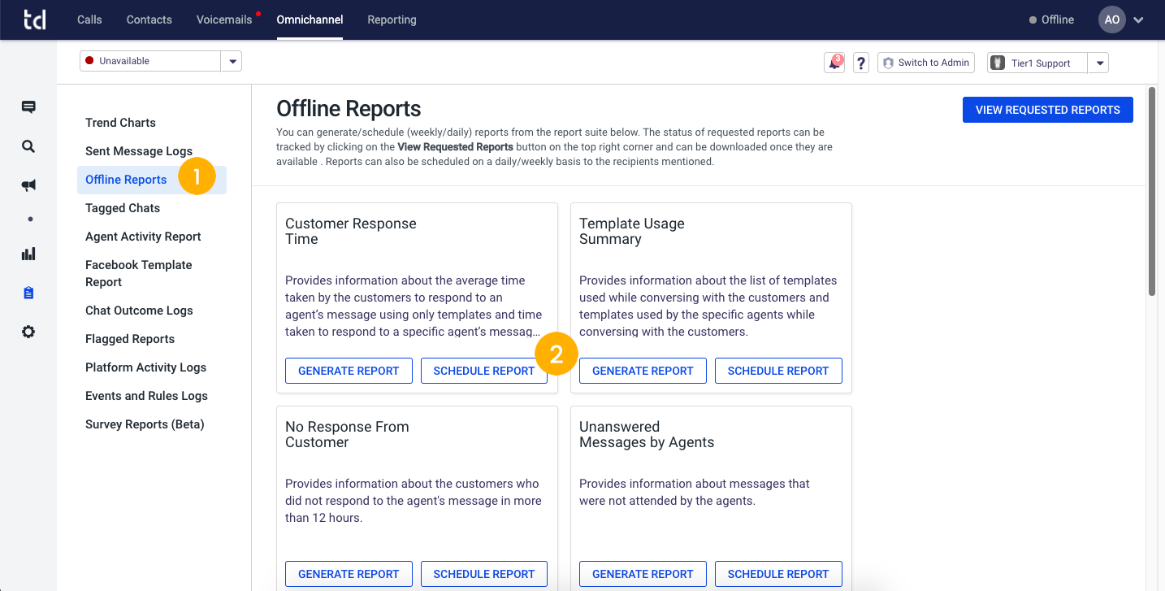Screen dimensions: 1165x591
Task: Open Flagged Reports
Action: [130, 339]
